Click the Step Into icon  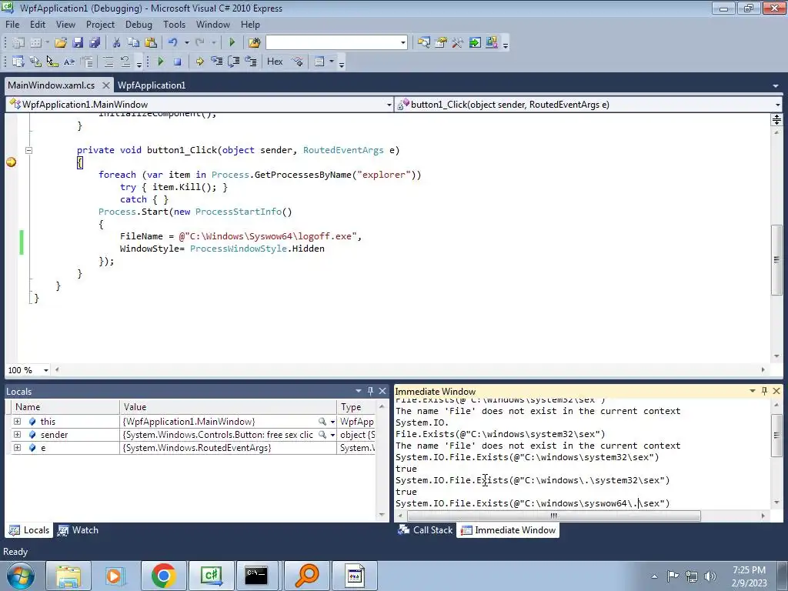tap(216, 62)
